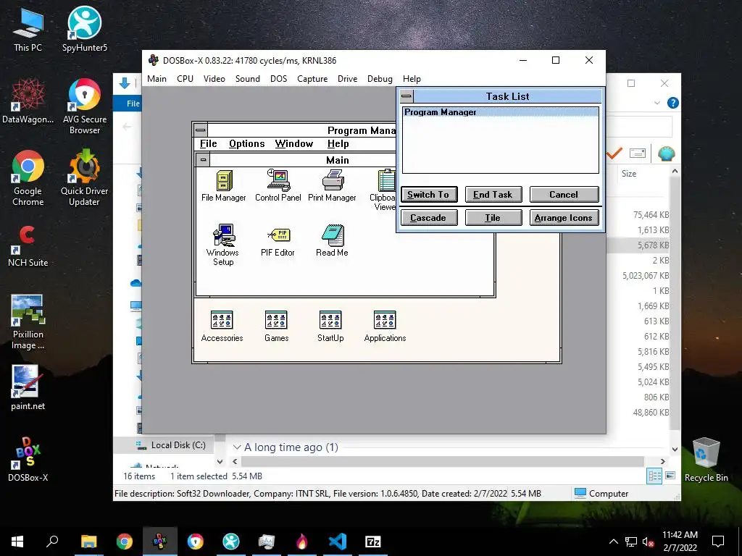This screenshot has height=556, width=742.
Task: Click Size column header in Explorer
Action: pos(629,174)
